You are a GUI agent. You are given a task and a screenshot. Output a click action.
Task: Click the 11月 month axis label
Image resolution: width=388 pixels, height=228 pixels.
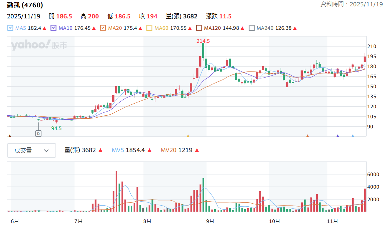coord(332,221)
